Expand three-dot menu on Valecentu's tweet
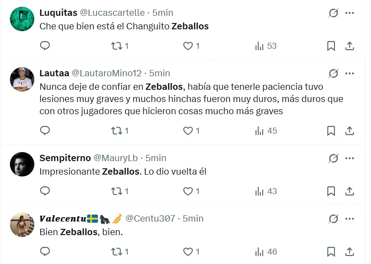The image size is (371, 264). (349, 219)
